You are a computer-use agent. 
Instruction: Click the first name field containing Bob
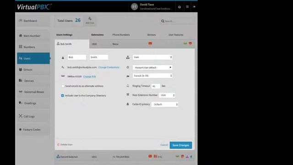coord(77,57)
